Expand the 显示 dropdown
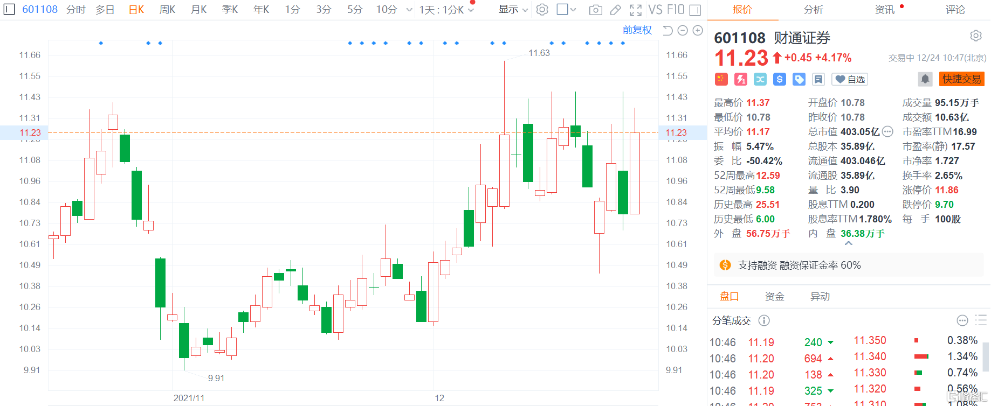 (x=513, y=10)
